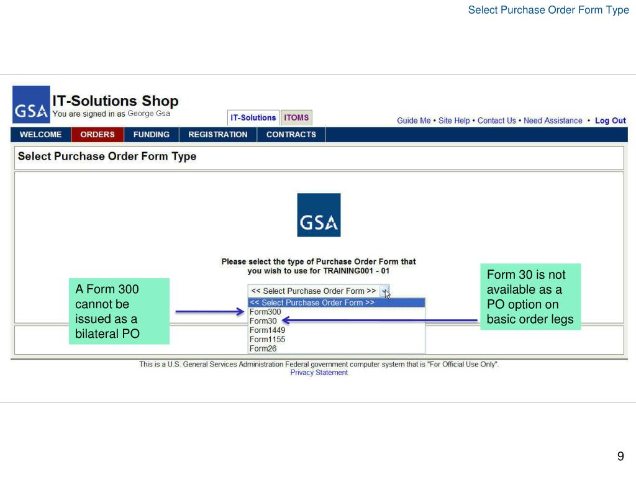Click the TRAINING001 - 01 instruction text

coord(319,266)
